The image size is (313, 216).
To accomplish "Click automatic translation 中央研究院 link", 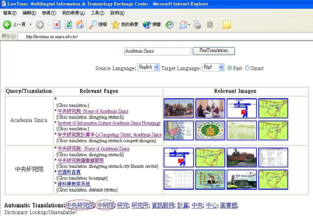I will pyautogui.click(x=80, y=205).
